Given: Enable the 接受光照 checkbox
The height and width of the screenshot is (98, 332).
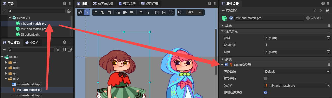Looking at the screenshot, I should coord(266,79).
